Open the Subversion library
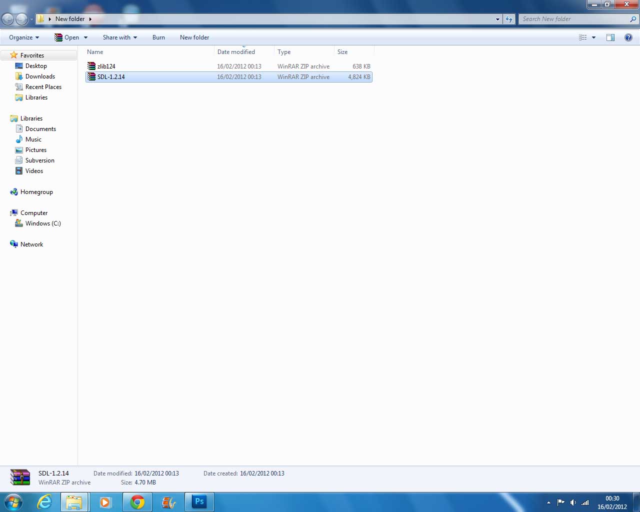The height and width of the screenshot is (512, 640). coord(40,160)
